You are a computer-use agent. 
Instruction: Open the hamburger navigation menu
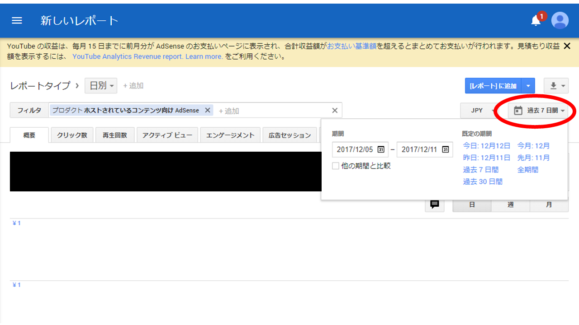(x=17, y=21)
